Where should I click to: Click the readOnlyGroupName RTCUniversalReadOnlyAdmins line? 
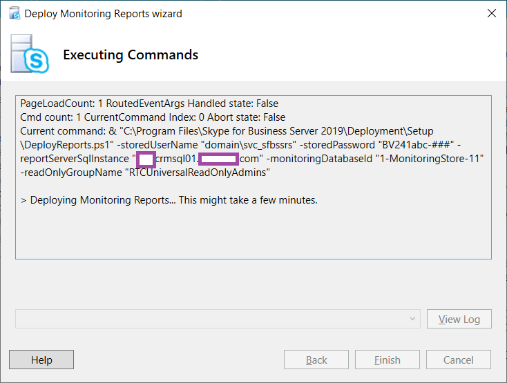[145, 173]
